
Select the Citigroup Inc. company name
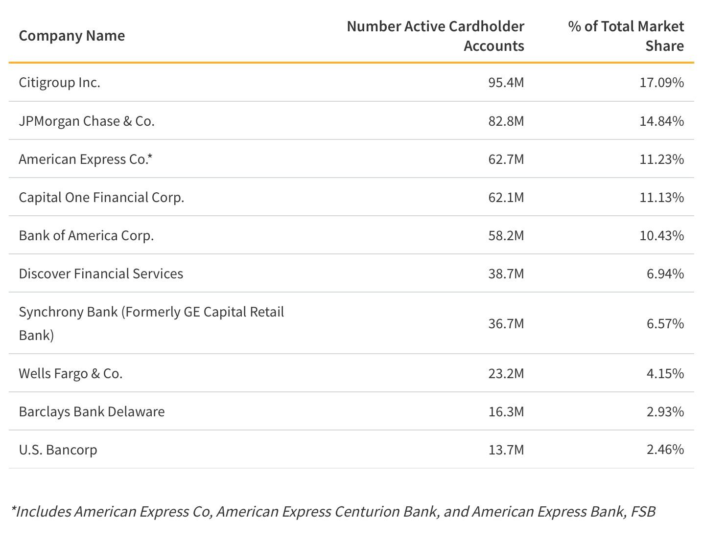(59, 82)
